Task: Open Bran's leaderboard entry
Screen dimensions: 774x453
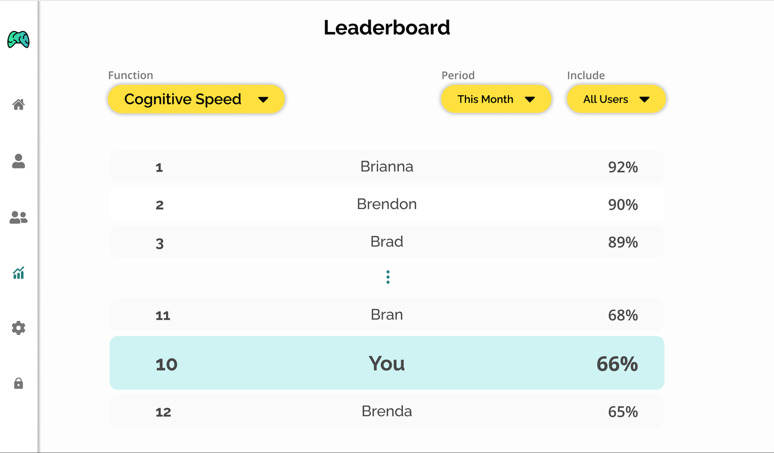Action: (387, 315)
